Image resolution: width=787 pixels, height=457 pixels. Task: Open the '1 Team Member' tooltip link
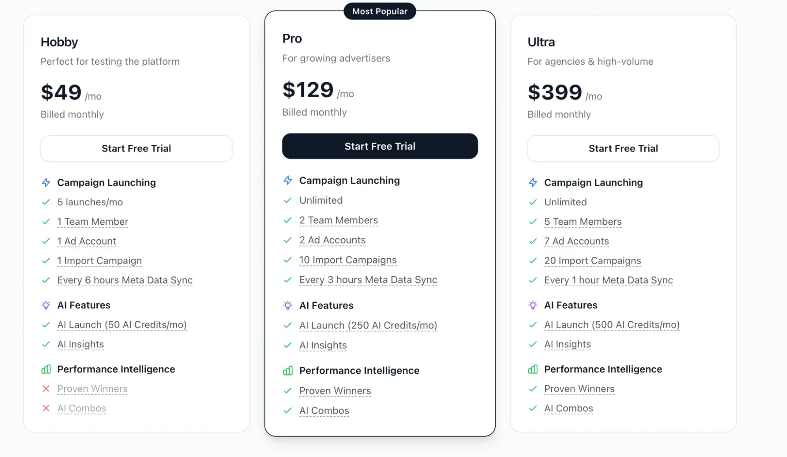point(93,222)
